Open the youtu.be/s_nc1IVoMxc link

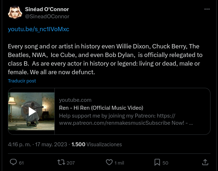(38, 29)
